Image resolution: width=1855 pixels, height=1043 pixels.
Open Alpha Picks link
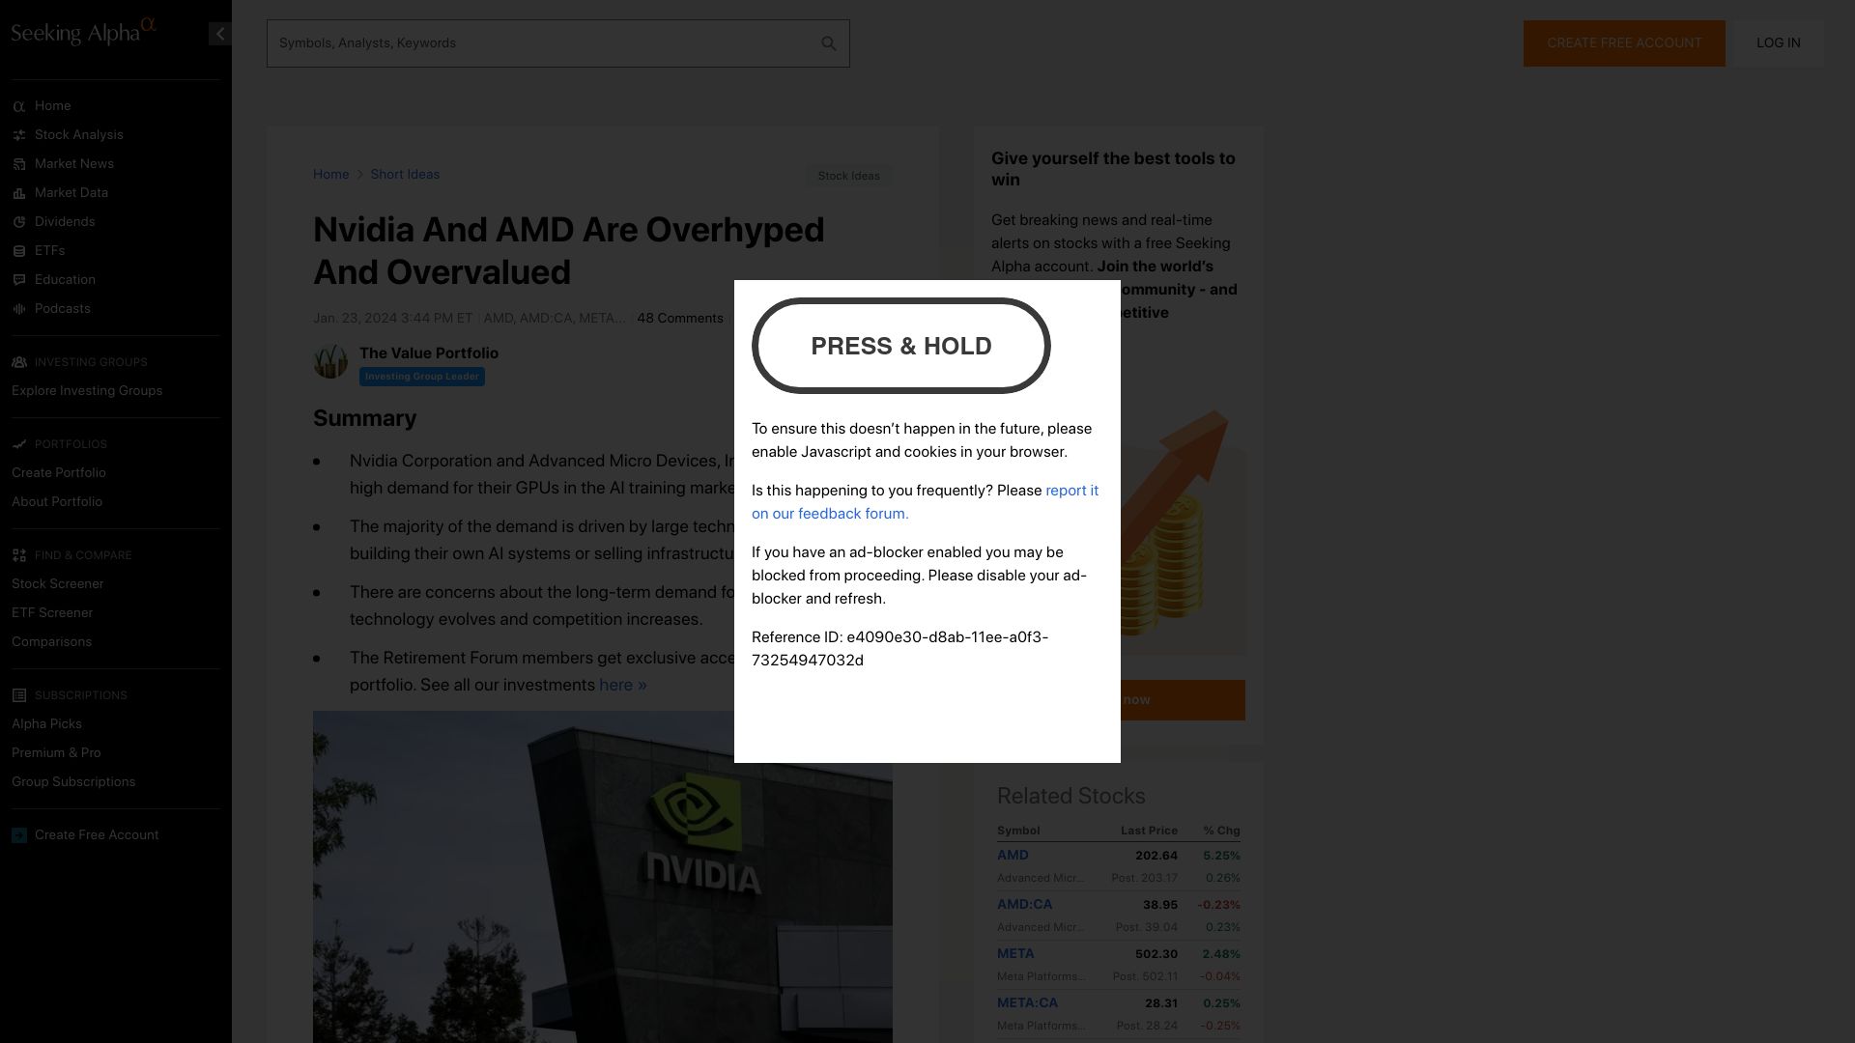46,724
